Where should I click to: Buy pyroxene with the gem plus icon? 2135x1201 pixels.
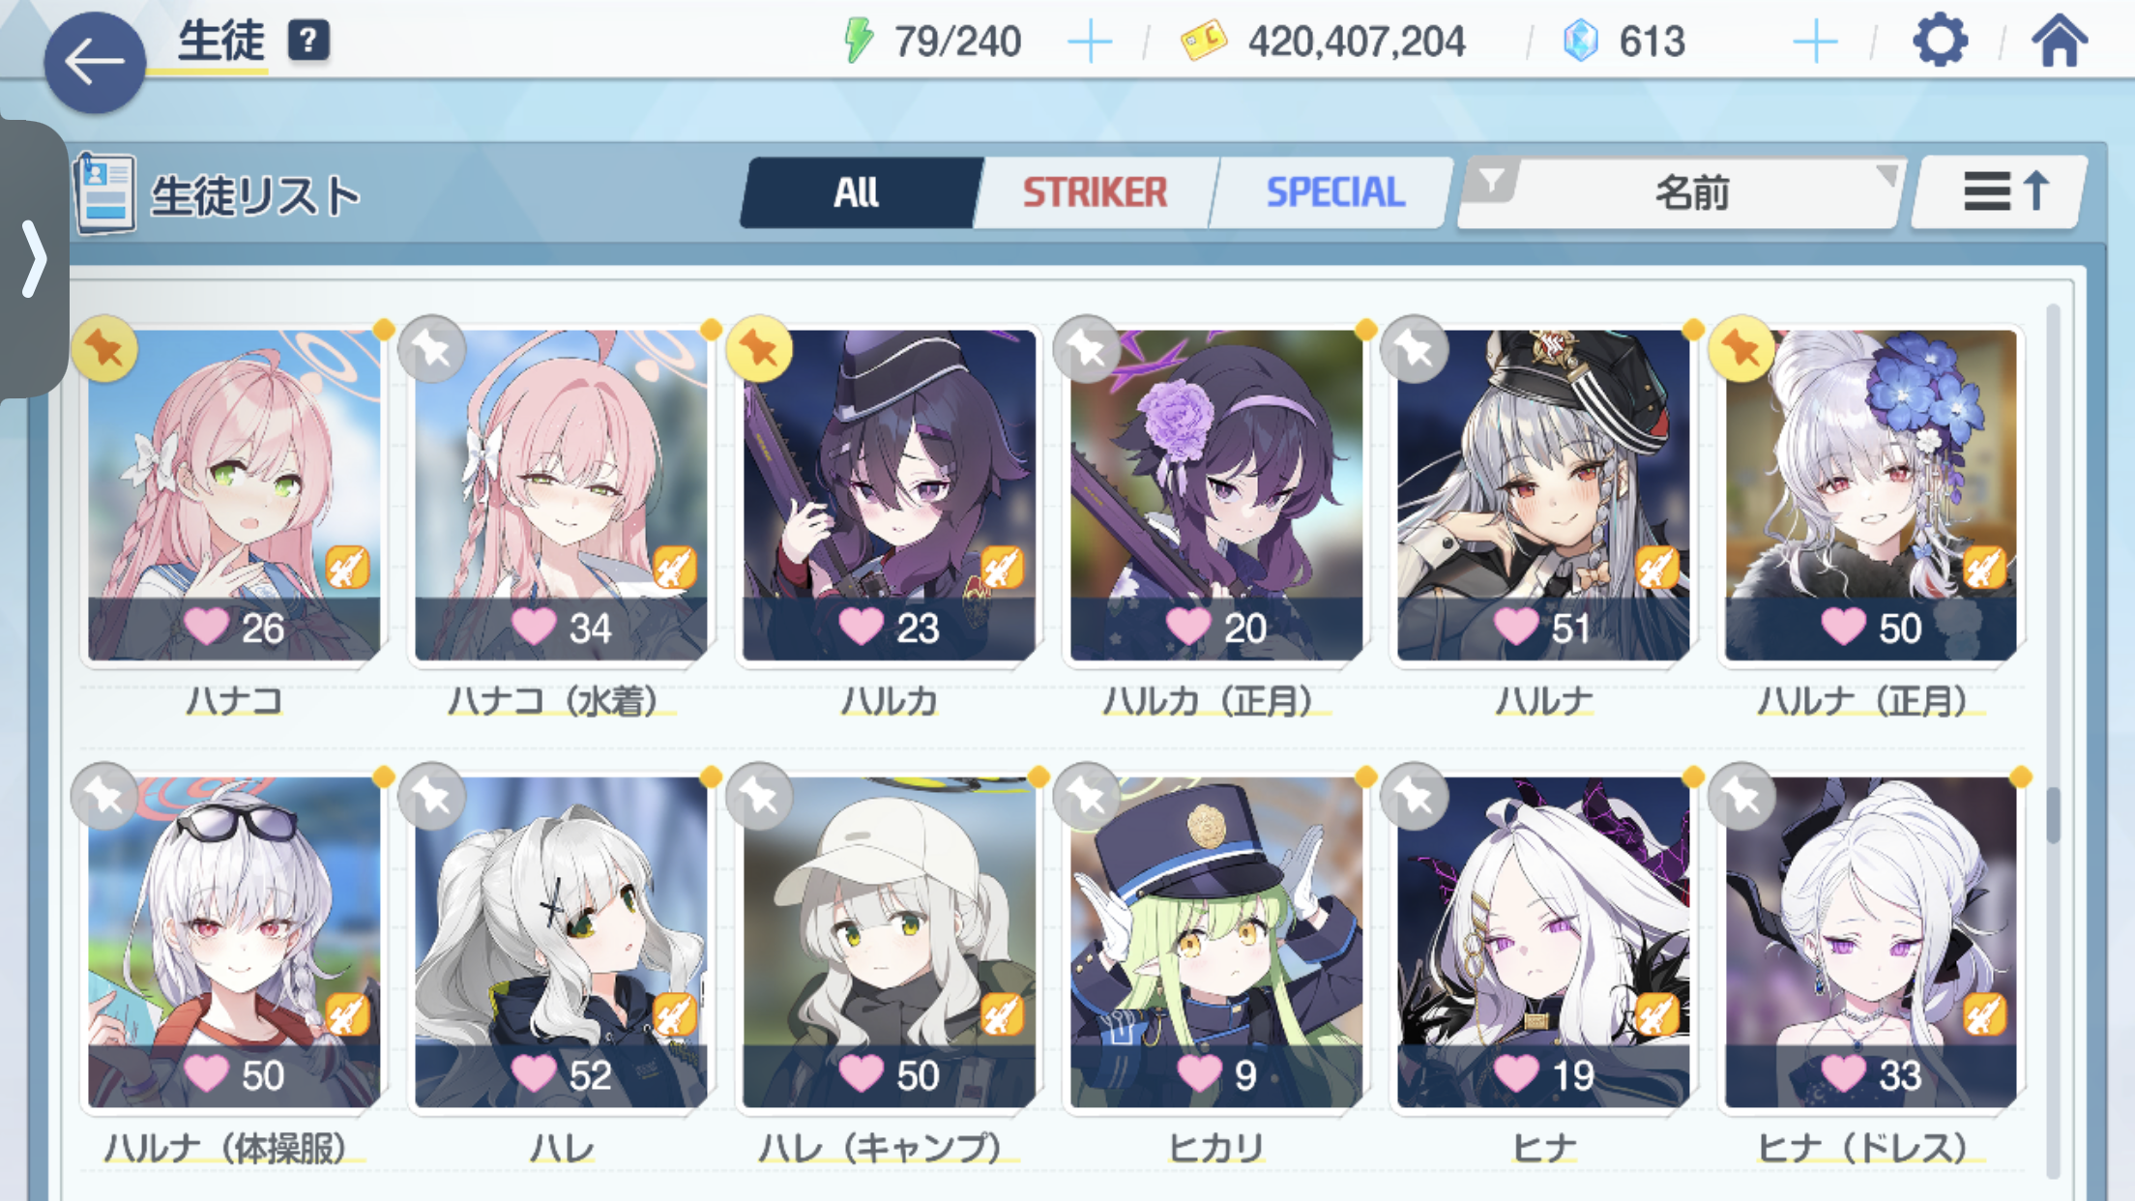(1814, 42)
